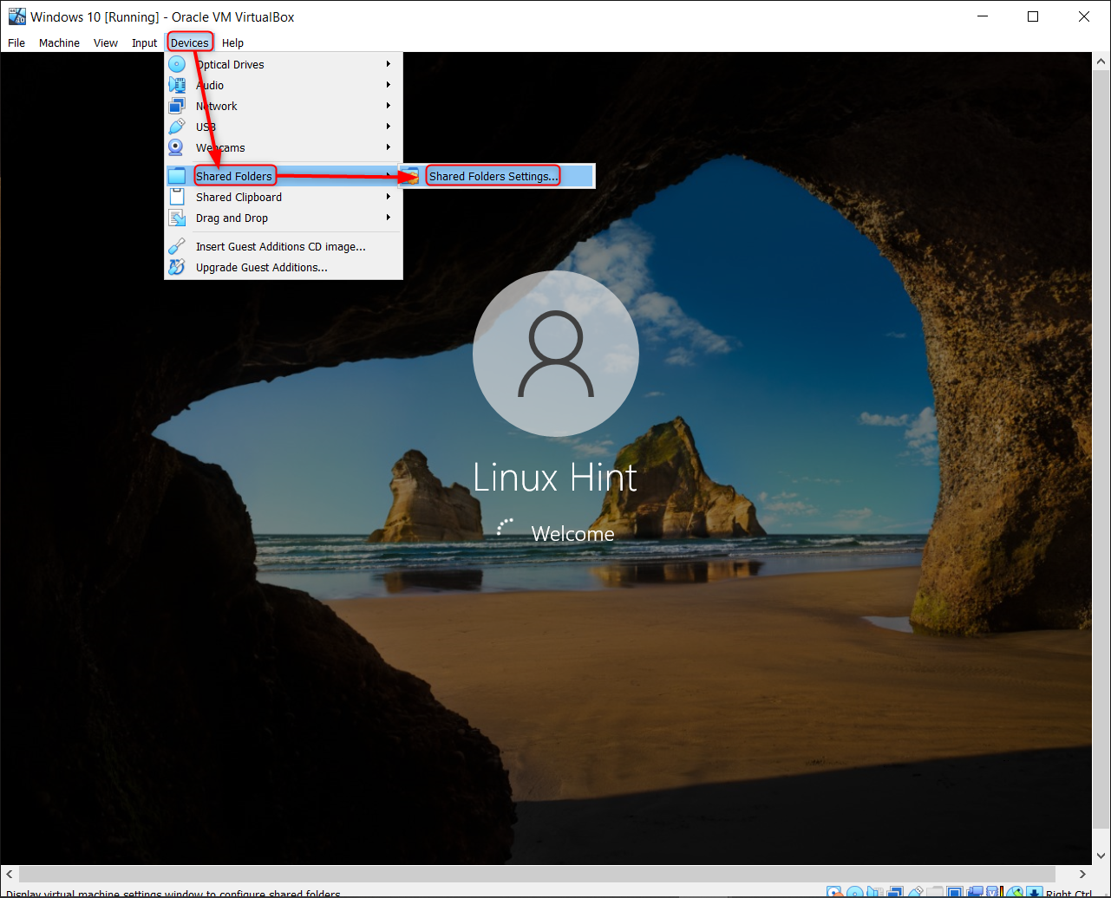Close the open Devices menu
Image resolution: width=1111 pixels, height=898 pixels.
(190, 42)
